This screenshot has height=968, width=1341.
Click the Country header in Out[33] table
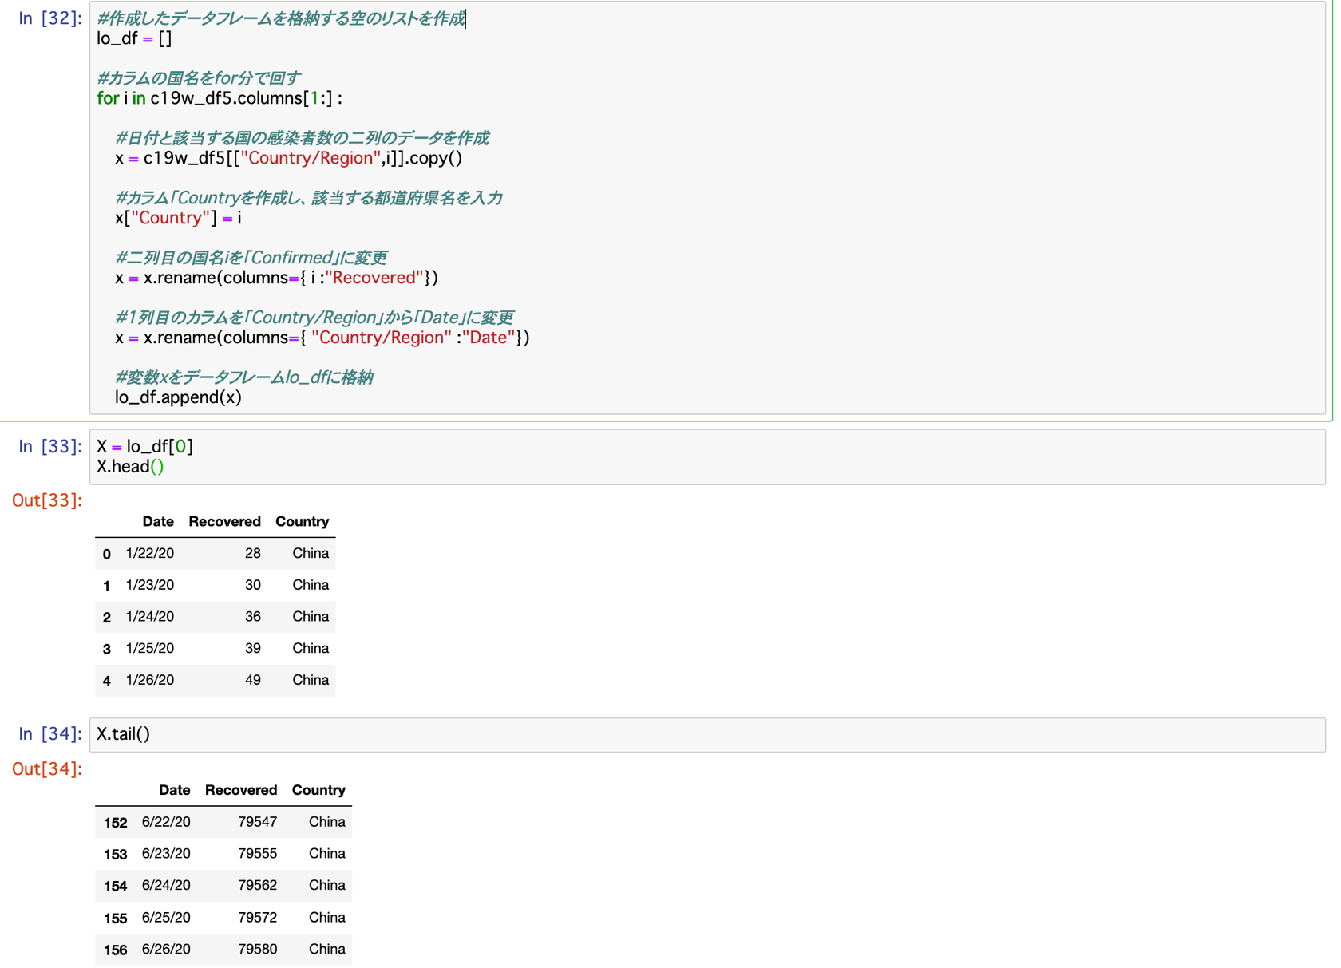302,521
